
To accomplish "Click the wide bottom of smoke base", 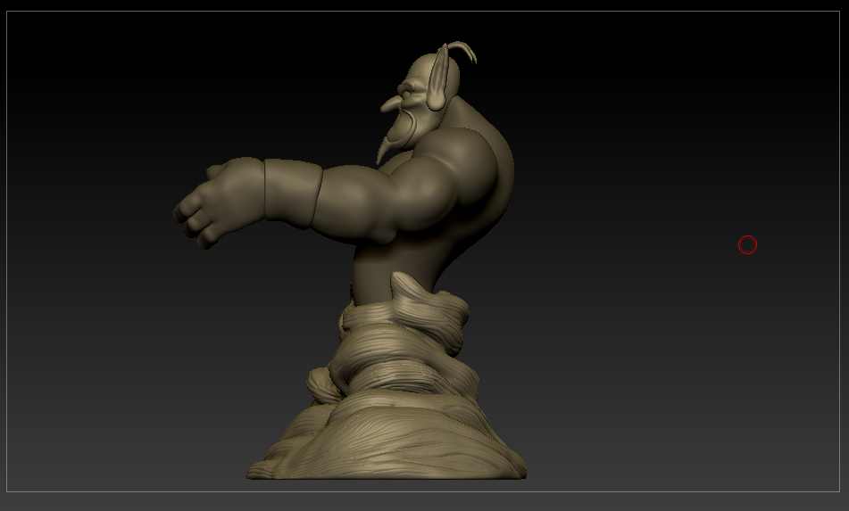I will click(386, 441).
